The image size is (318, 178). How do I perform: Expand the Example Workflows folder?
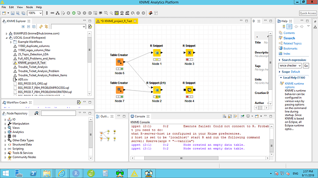coord(11,42)
